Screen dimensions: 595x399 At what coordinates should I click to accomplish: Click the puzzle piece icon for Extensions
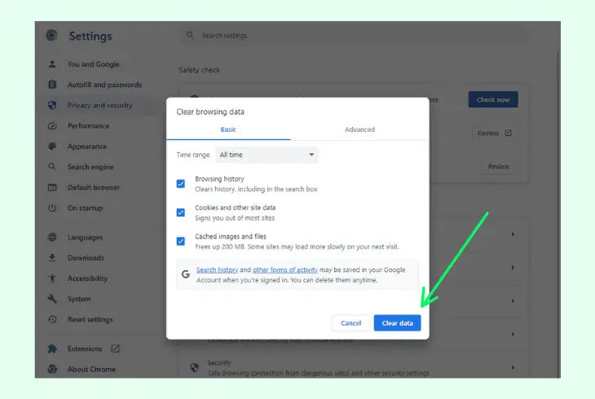[x=52, y=349]
